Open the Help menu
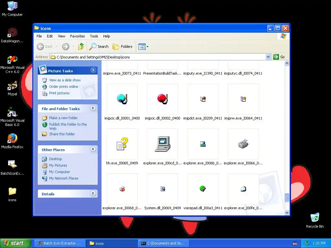The width and height of the screenshot is (331, 248). (x=107, y=36)
